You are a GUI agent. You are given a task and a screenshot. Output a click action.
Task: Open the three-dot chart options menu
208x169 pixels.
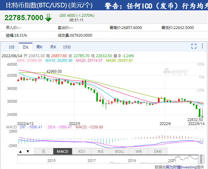click(x=202, y=46)
